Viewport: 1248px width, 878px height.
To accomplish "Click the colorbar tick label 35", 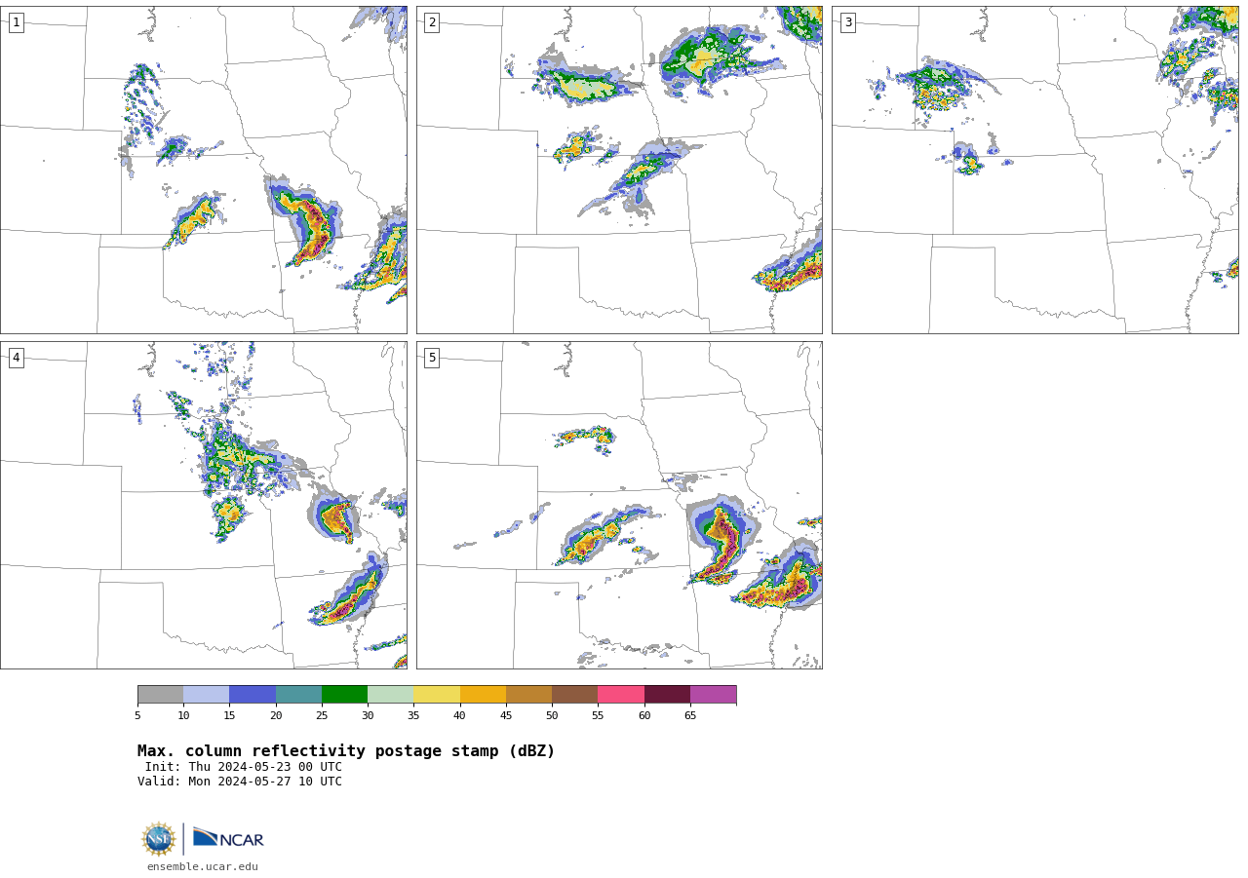I will click(x=413, y=716).
